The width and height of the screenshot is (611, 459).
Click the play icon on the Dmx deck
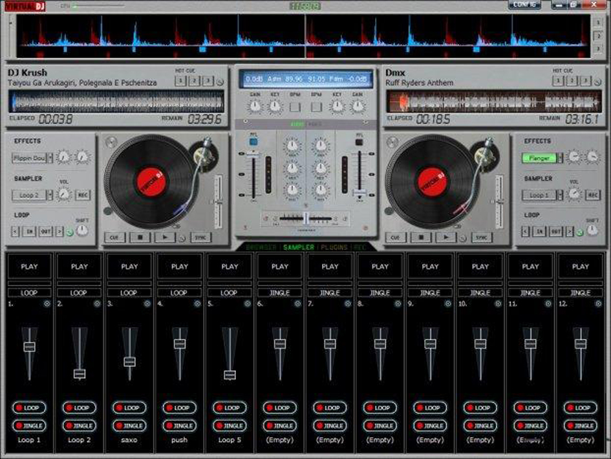coord(446,237)
